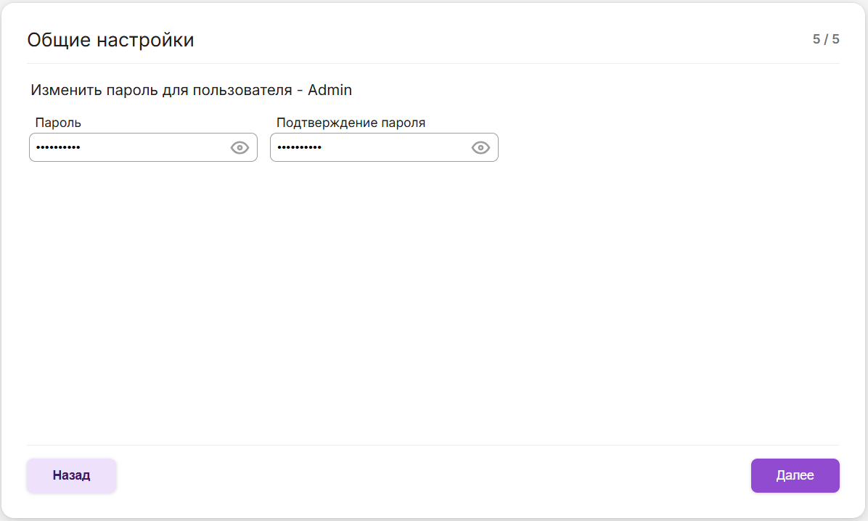Click the masked dots in the confirmation field

tap(299, 148)
